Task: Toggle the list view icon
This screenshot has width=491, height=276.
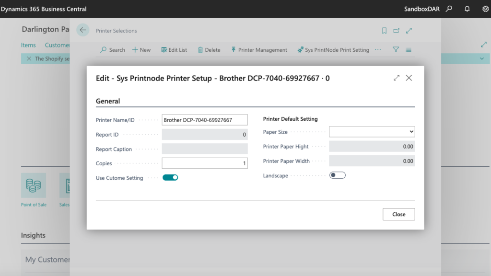Action: (x=409, y=49)
